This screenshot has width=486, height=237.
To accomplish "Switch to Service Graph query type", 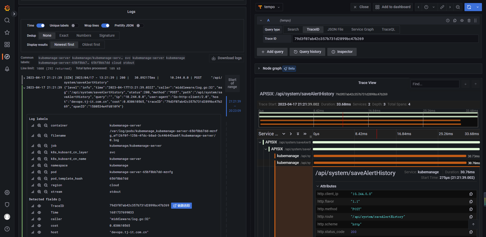I will (x=362, y=30).
